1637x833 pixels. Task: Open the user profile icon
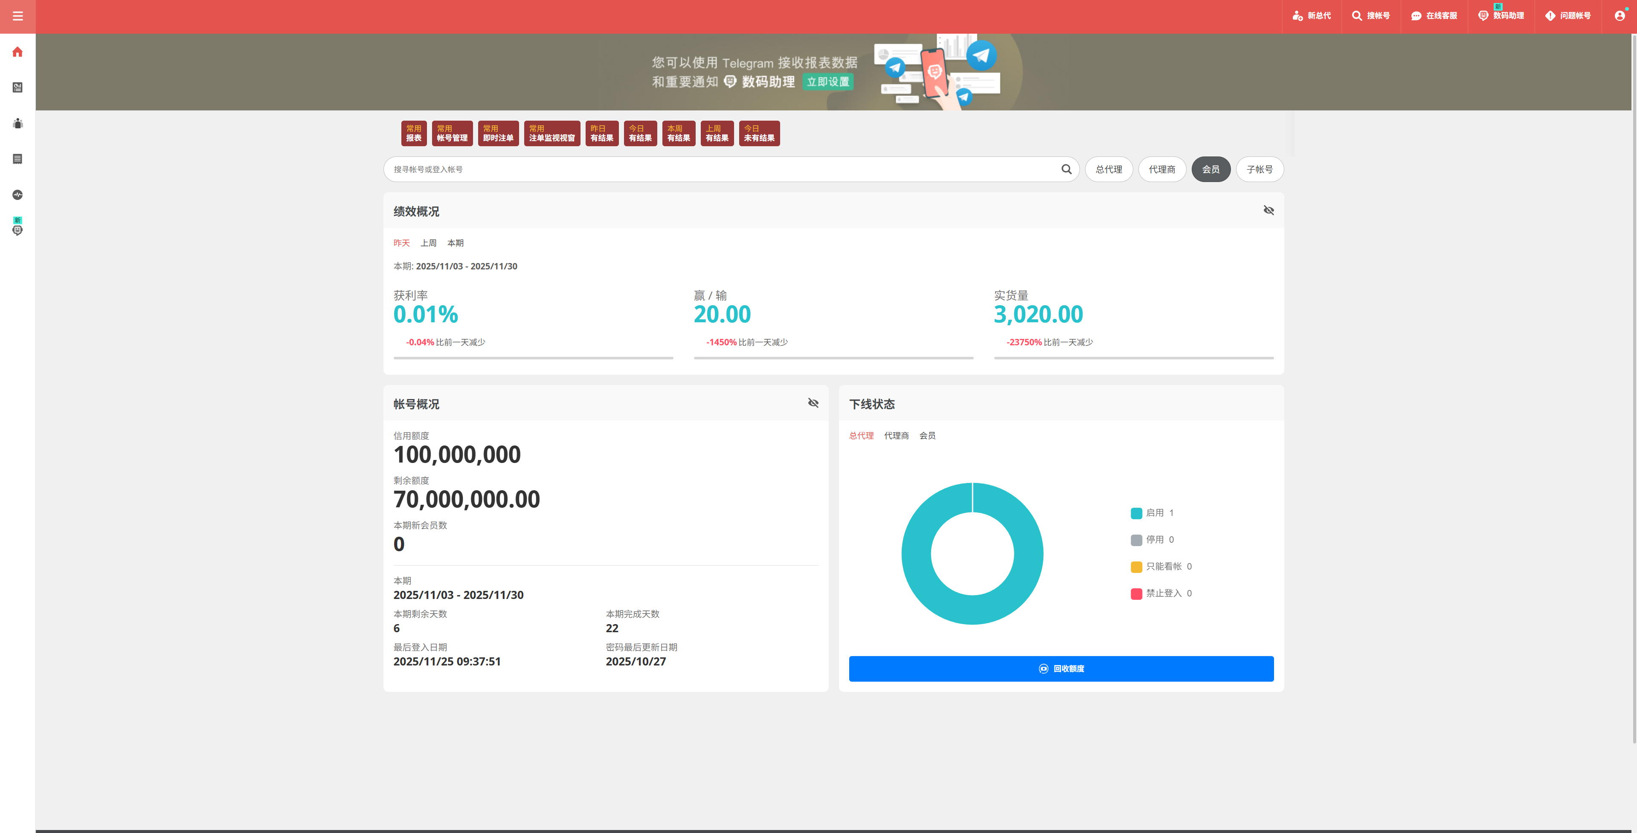pyautogui.click(x=1619, y=16)
